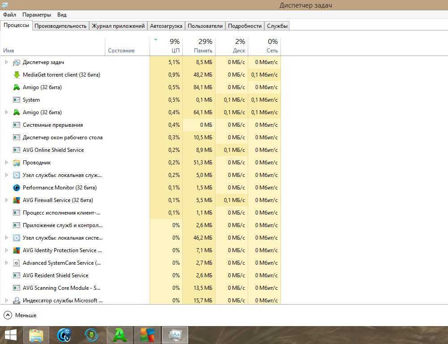Open the Автозагрузка tab

[x=166, y=26]
